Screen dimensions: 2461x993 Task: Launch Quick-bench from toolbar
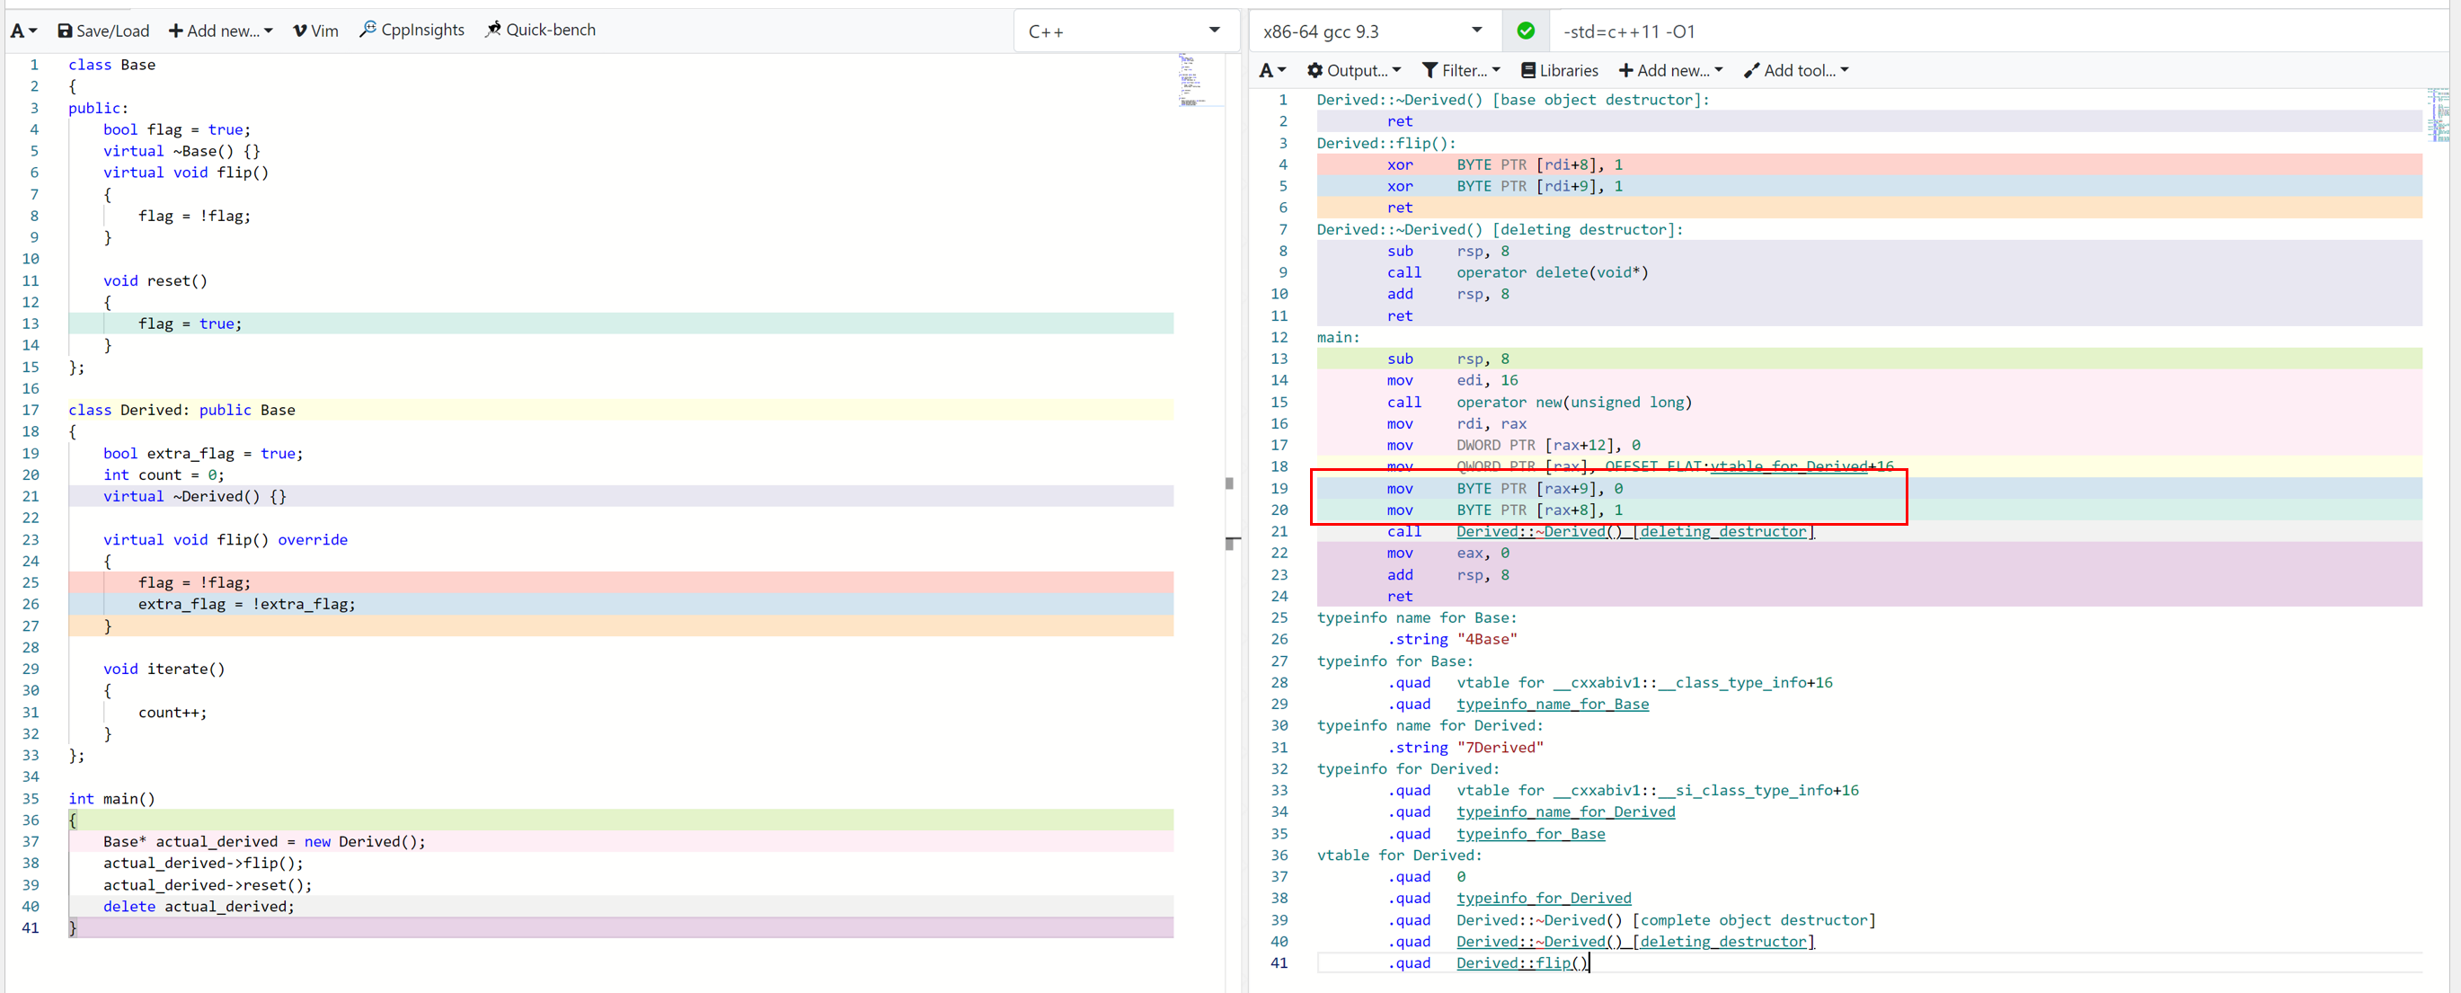click(x=540, y=31)
